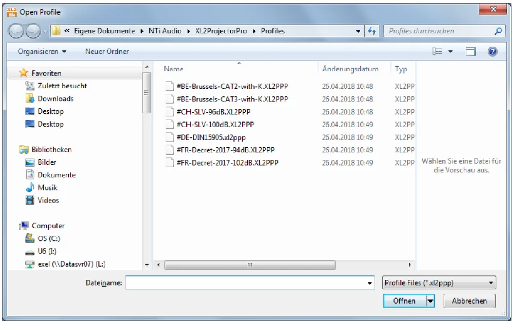Click the OS (C:) drive icon
Image resolution: width=513 pixels, height=322 pixels.
pos(30,238)
